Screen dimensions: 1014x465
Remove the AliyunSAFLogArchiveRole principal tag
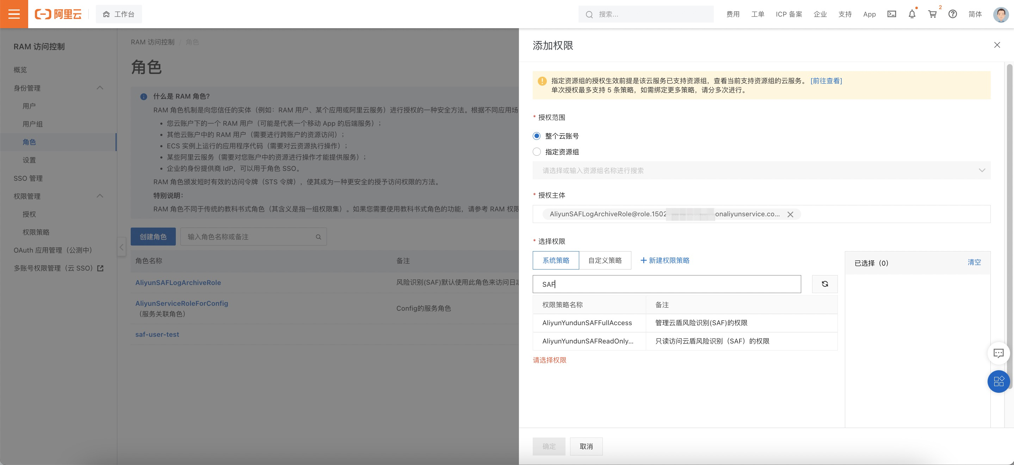(790, 214)
